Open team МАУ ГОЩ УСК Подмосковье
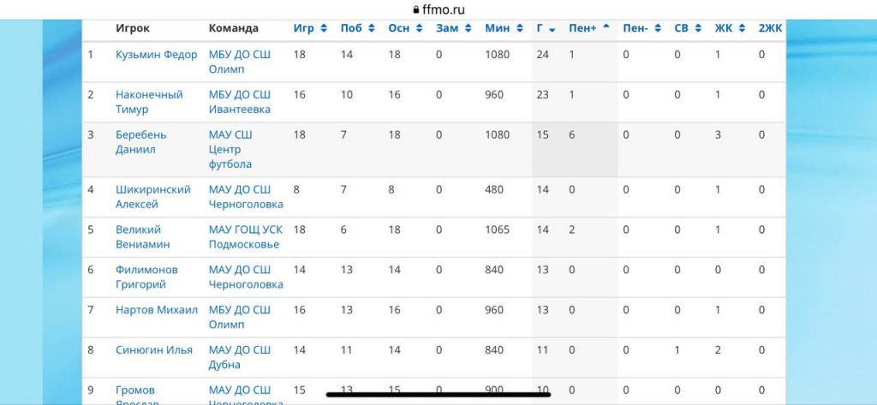This screenshot has height=405, width=877. 246,237
